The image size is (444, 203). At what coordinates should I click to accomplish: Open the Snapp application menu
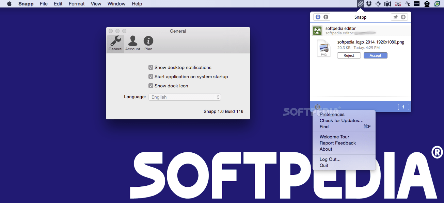[x=26, y=4]
